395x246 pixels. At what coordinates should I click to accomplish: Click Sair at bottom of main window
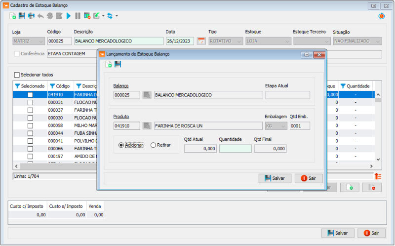tap(372, 233)
